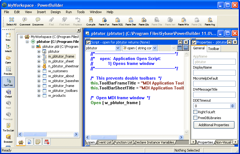Click the MicroHelpDefault input field

214,84
